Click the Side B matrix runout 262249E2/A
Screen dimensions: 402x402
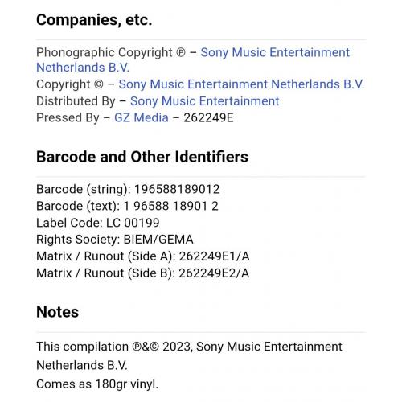coord(214,273)
